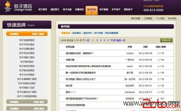
Task: Select 桔子中关村酒店 in the sidebar
Action: pyautogui.click(x=27, y=44)
